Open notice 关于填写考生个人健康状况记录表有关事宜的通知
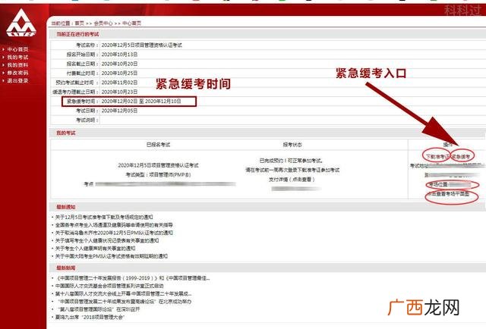 107,240
